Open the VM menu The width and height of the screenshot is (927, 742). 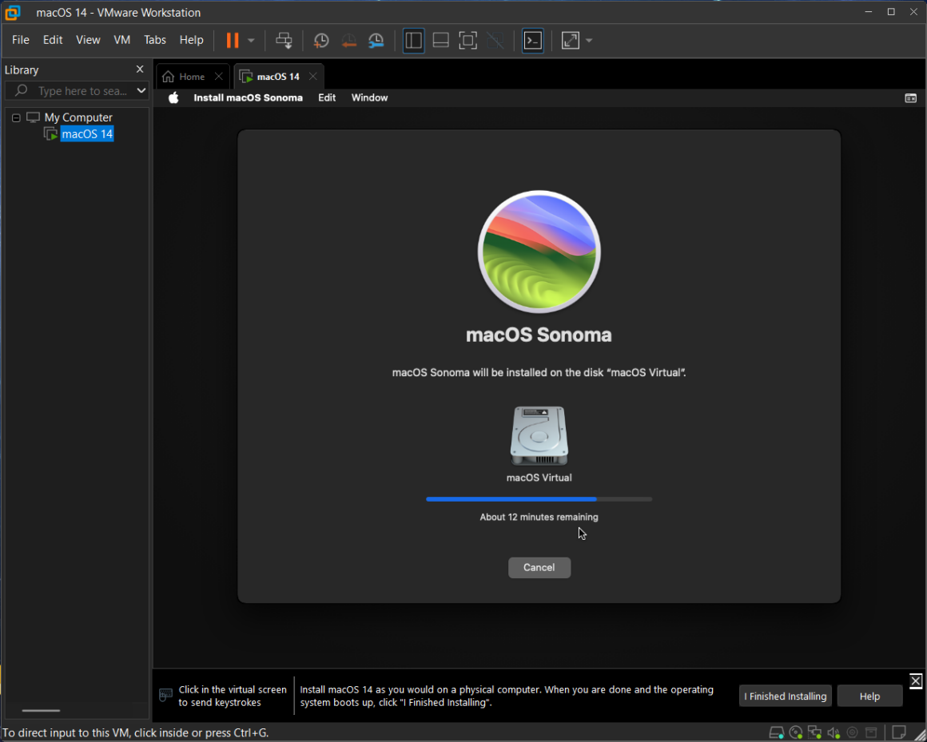click(121, 40)
